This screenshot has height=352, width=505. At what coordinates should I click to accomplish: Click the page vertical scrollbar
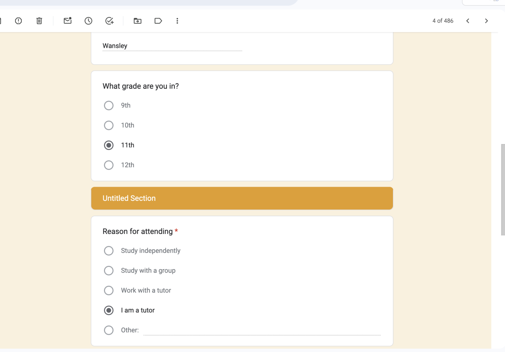coord(503,189)
